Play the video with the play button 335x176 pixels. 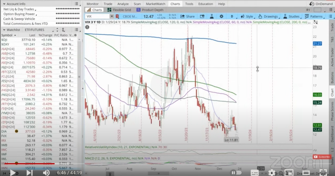coord(13,172)
